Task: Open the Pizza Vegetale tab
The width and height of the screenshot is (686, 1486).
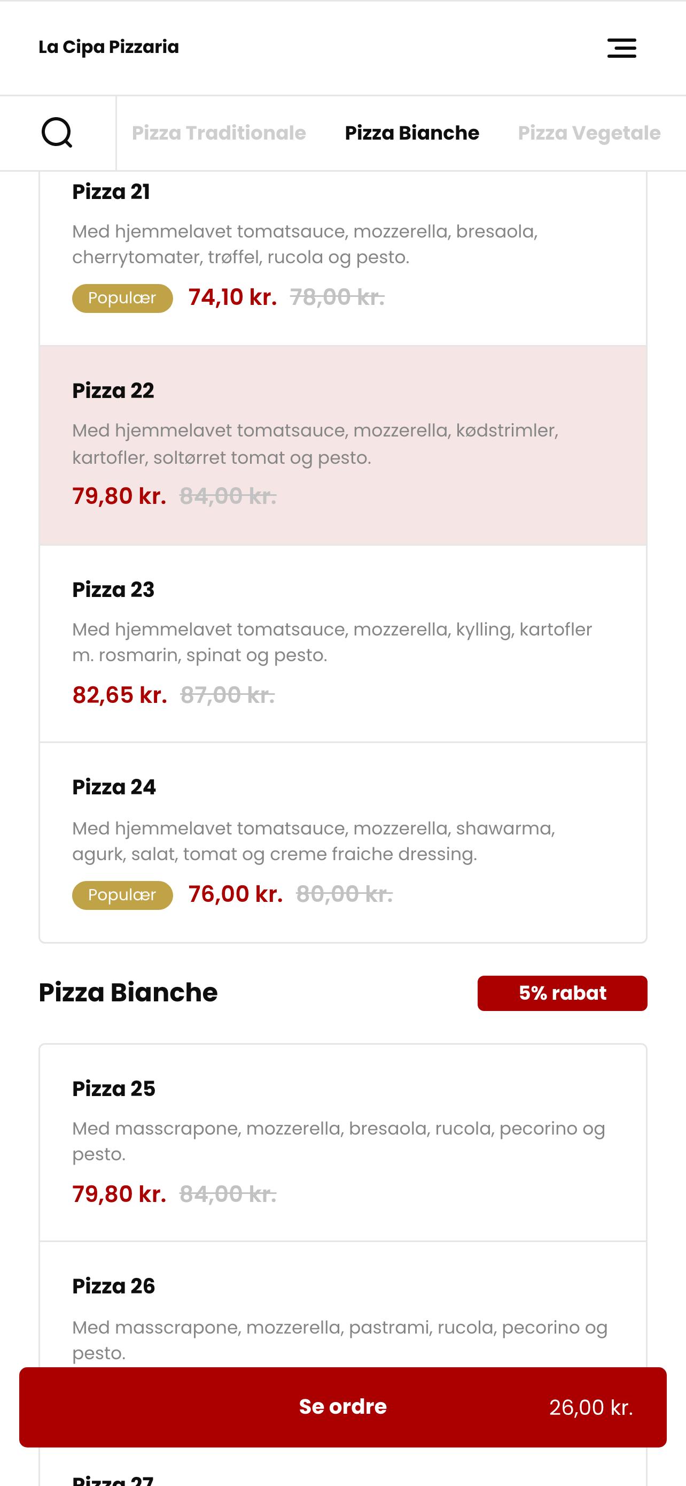Action: pyautogui.click(x=589, y=133)
